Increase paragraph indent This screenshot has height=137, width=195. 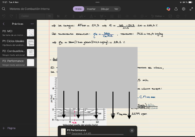click(x=134, y=16)
